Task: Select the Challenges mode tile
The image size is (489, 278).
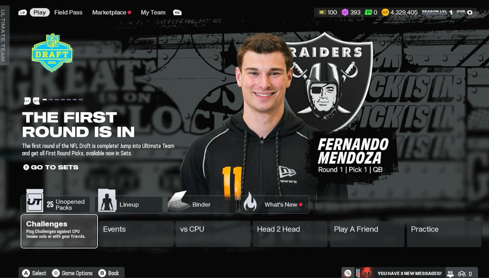Action: click(59, 231)
